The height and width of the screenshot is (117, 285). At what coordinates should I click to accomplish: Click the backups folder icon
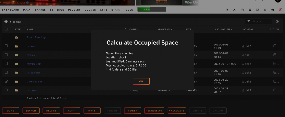pyautogui.click(x=16, y=46)
